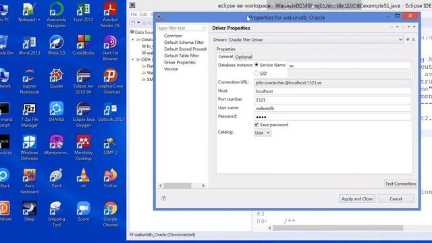
Task: Select Version page in properties list
Action: coord(171,69)
